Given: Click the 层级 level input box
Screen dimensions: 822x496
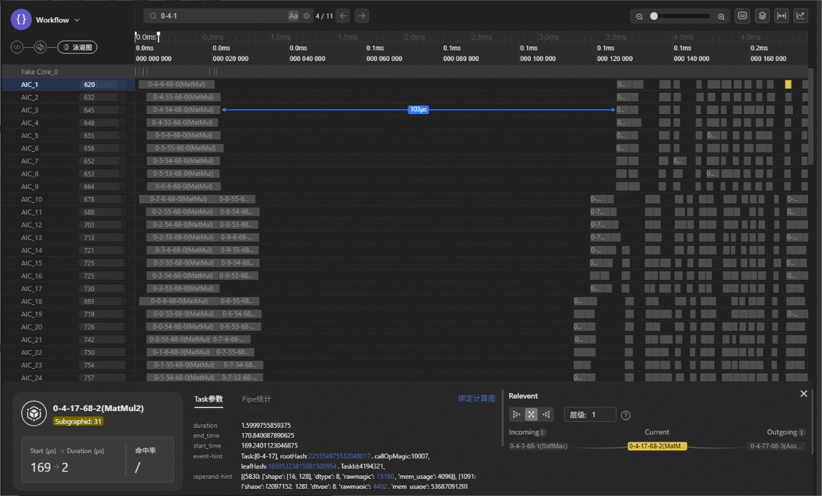Looking at the screenshot, I should click(x=590, y=414).
